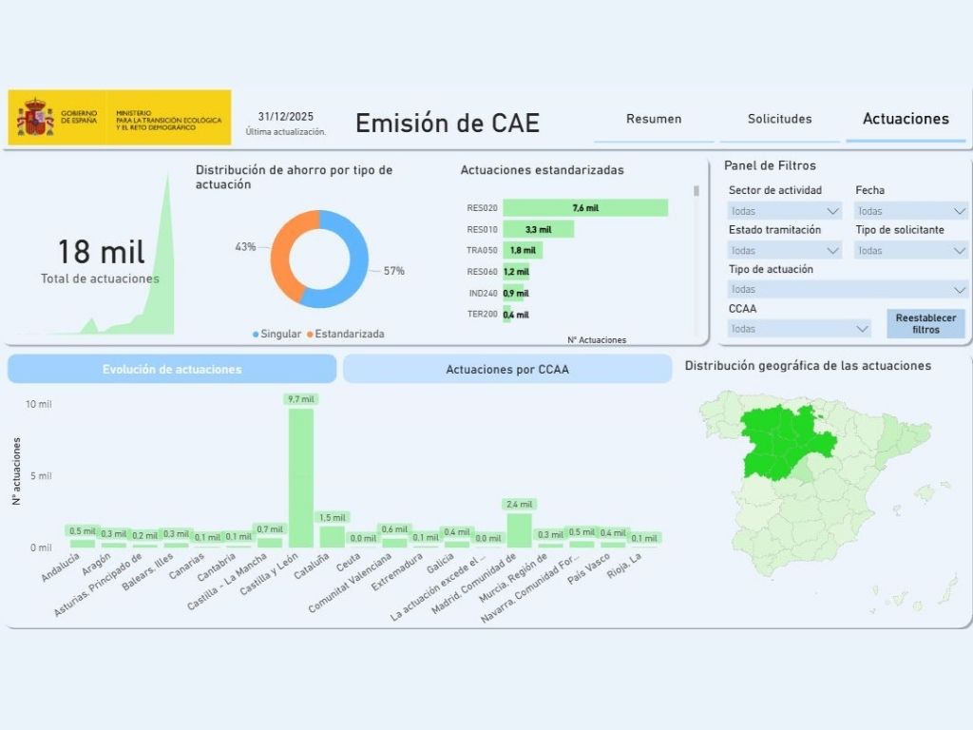Image resolution: width=973 pixels, height=730 pixels.
Task: Expand the Tipo de actuación dropdown
Action: (x=846, y=288)
